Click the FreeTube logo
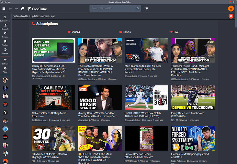The width and height of the screenshot is (237, 164). click(37, 9)
